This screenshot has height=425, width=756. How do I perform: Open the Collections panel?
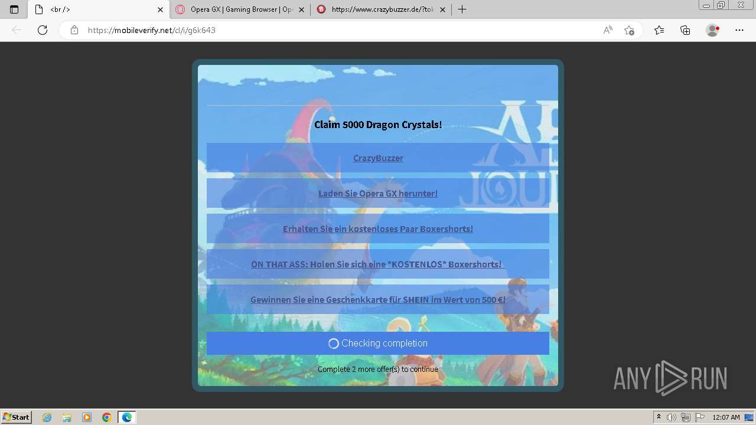[685, 30]
